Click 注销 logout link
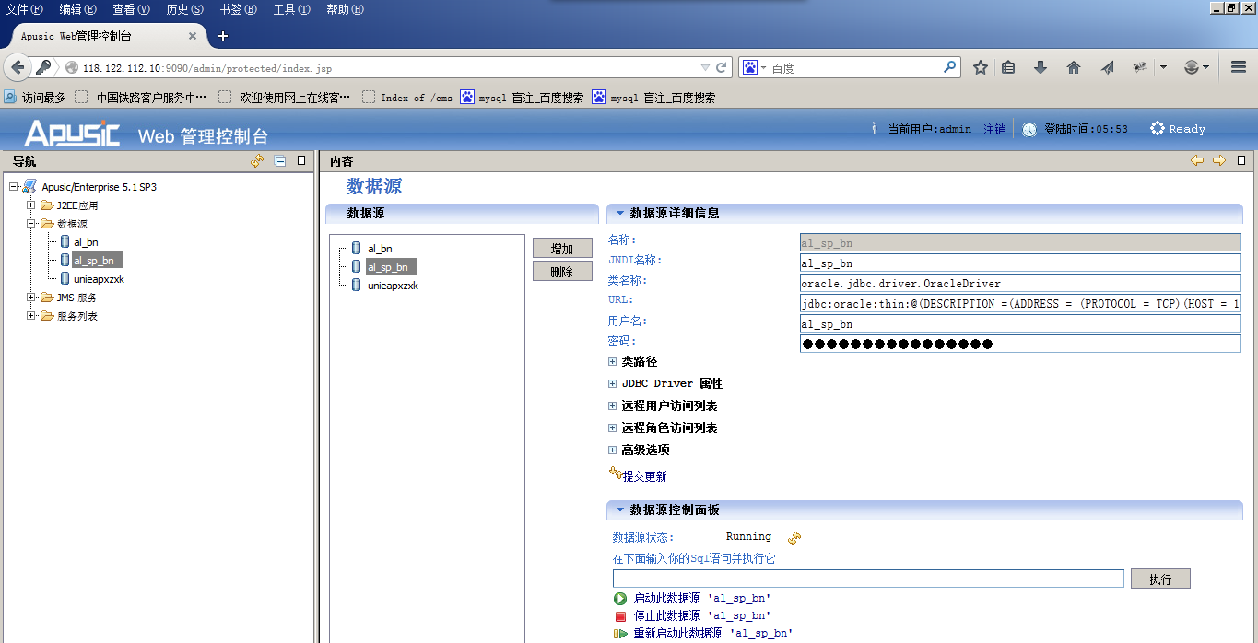 pyautogui.click(x=994, y=129)
